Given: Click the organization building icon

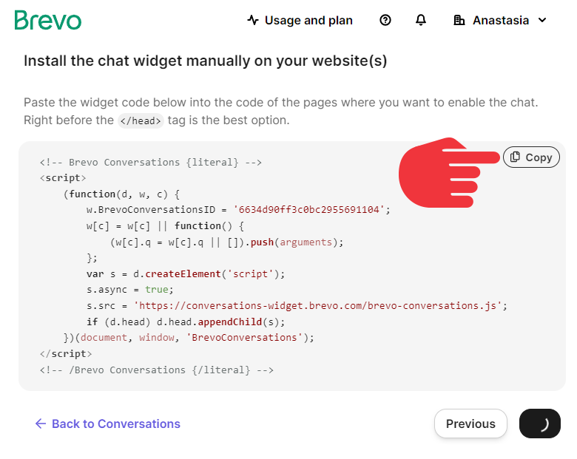Looking at the screenshot, I should tap(459, 20).
